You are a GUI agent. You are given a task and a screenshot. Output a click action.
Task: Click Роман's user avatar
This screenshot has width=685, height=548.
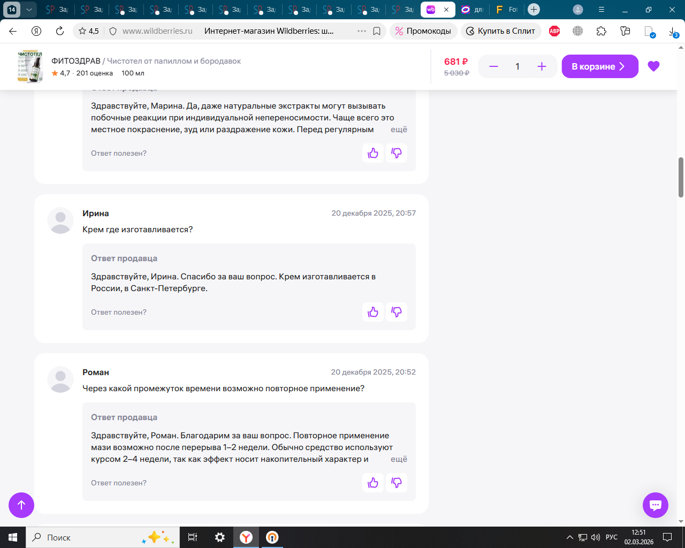click(60, 379)
